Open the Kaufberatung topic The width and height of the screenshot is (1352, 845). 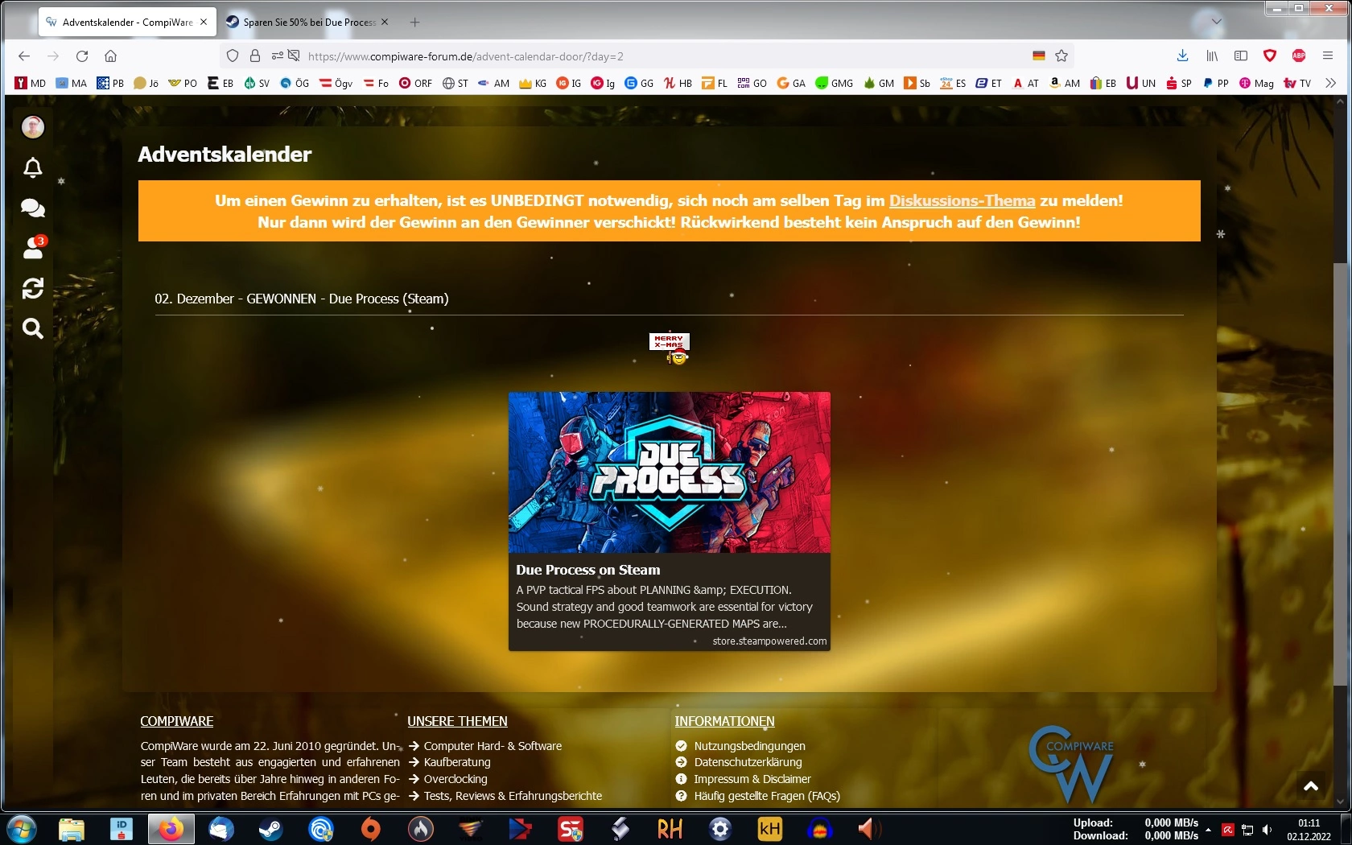coord(457,762)
